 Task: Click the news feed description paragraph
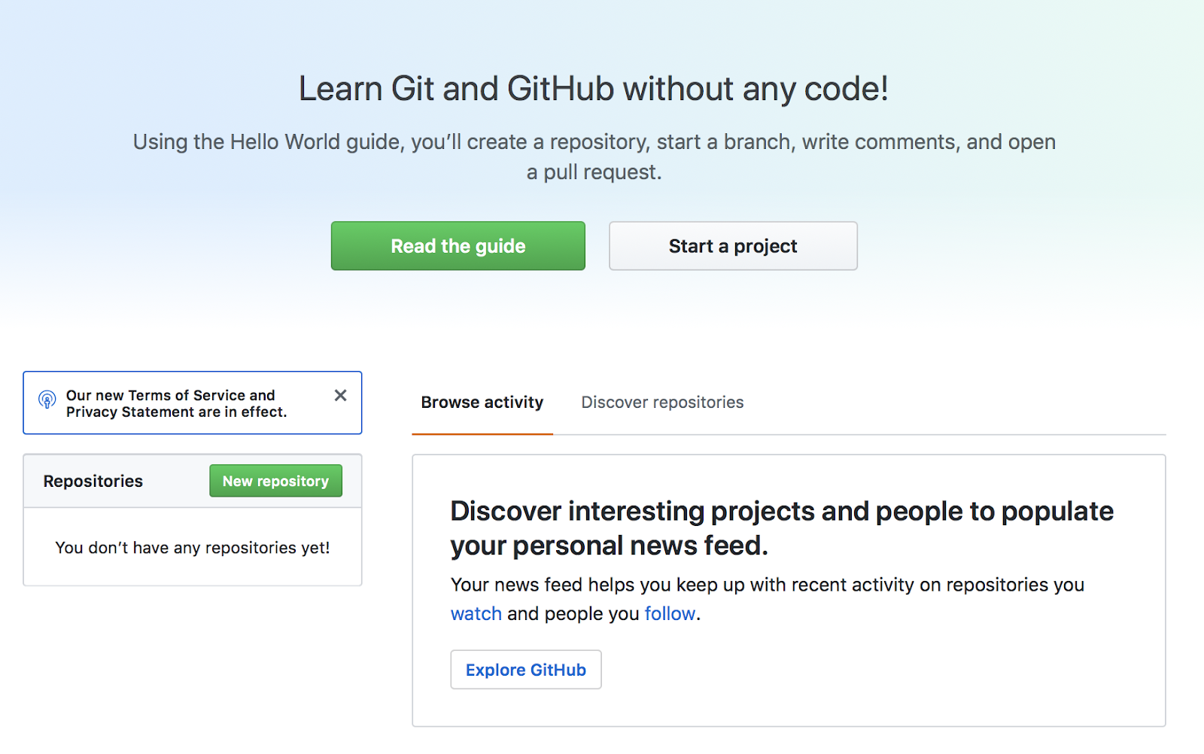click(x=766, y=585)
